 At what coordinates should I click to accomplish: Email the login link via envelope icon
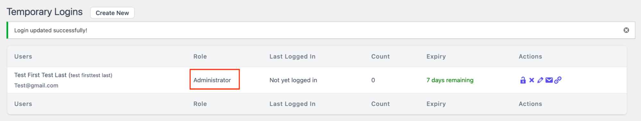point(549,80)
